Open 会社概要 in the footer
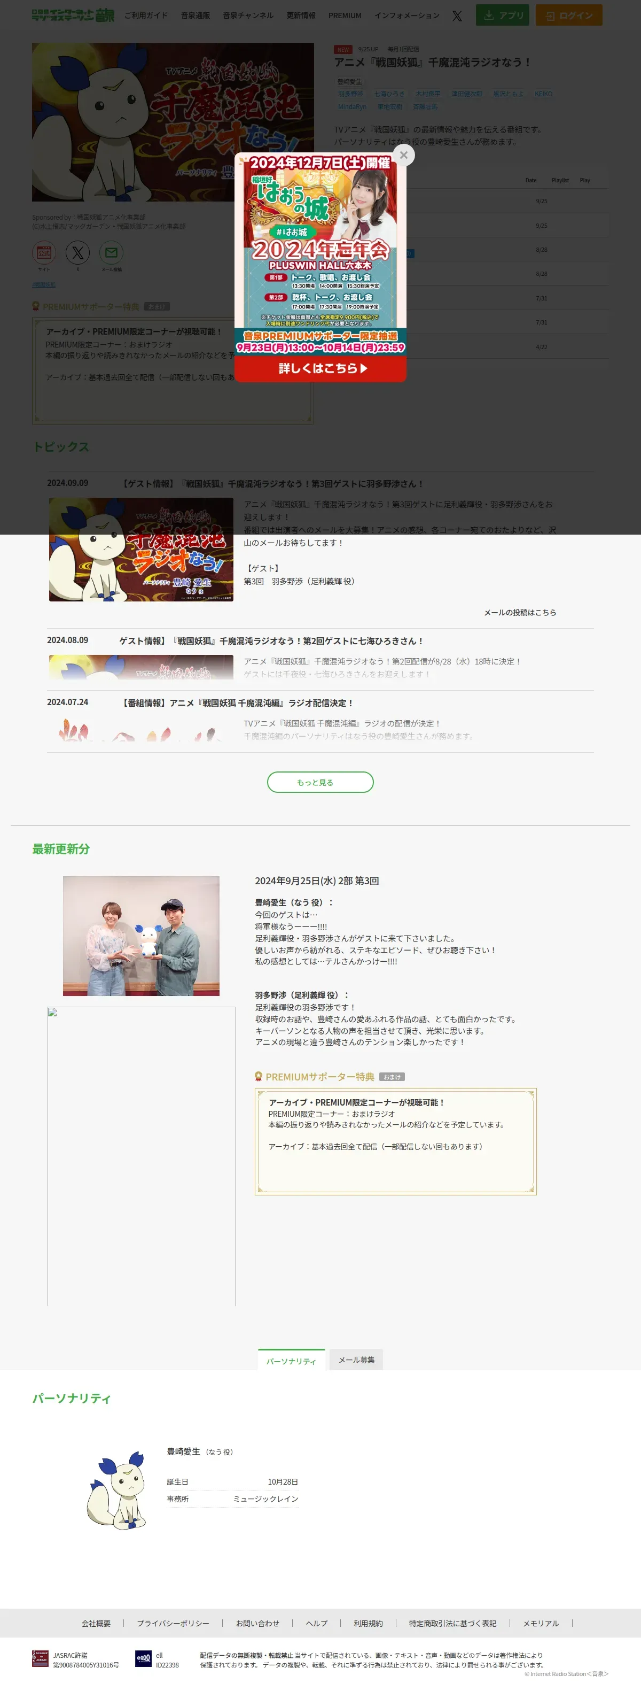Image resolution: width=641 pixels, height=1691 pixels. tap(96, 1624)
